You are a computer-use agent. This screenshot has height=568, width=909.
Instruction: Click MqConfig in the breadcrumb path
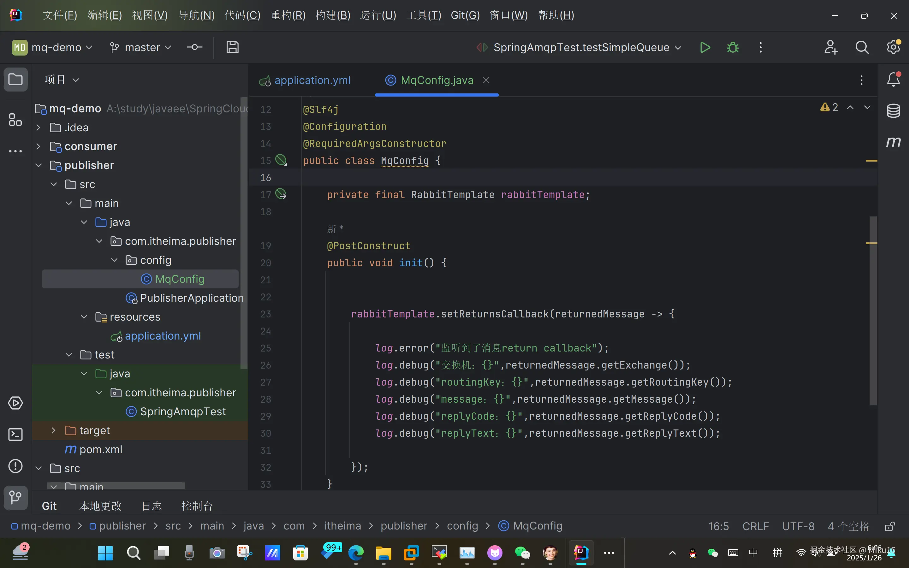point(537,526)
